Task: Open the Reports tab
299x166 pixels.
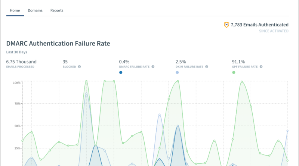Action: click(x=57, y=10)
